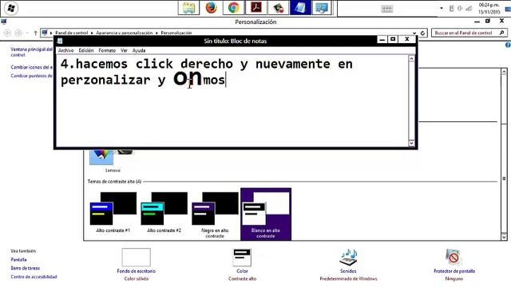Open Sonidos settings icon
Viewport: 511px width, 287px height.
[x=348, y=258]
